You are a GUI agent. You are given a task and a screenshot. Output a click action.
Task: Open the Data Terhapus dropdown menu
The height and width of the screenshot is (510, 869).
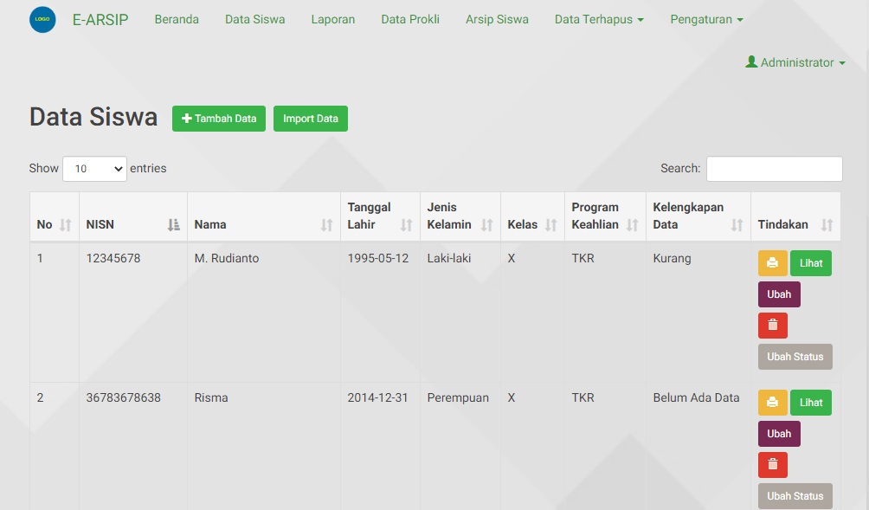point(599,19)
